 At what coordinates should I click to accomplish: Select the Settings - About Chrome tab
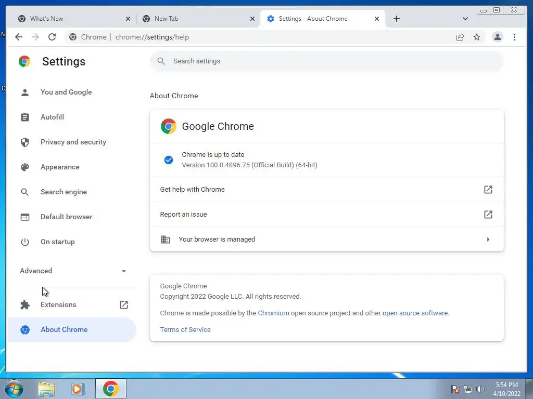323,19
